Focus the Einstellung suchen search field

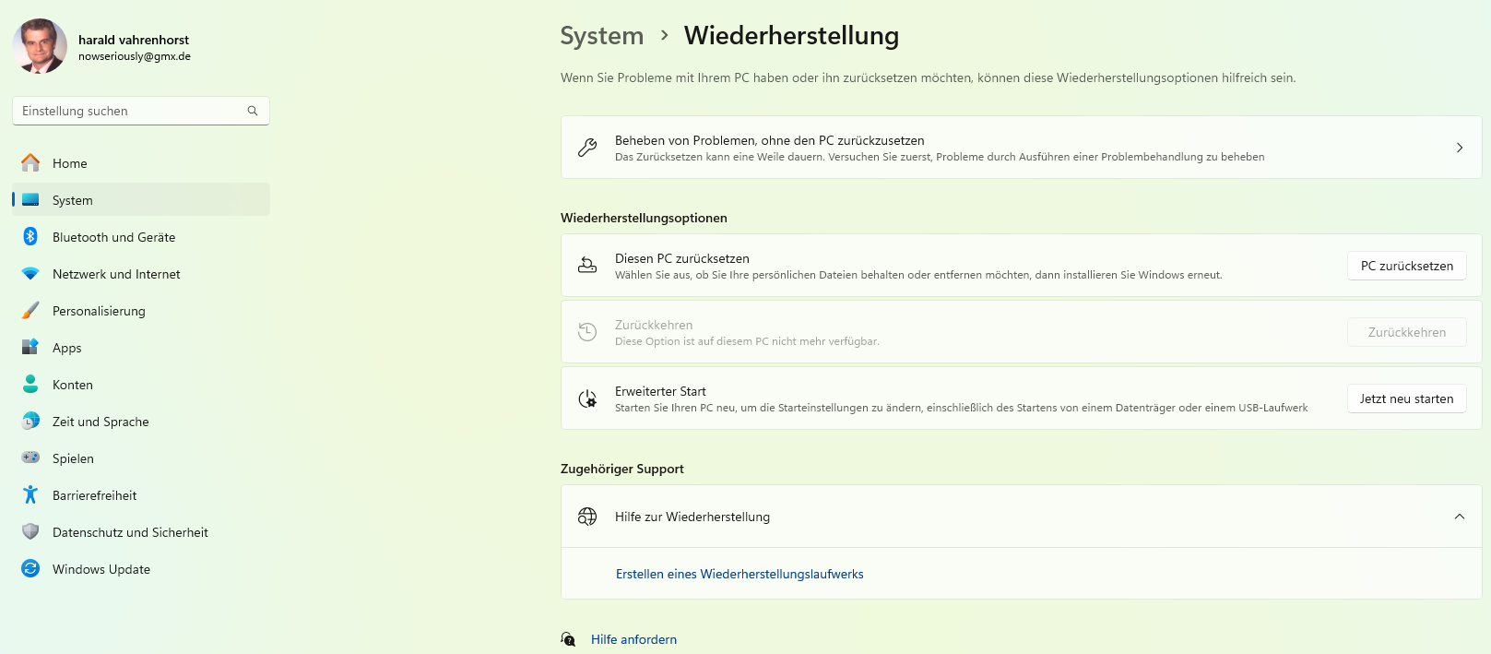[x=141, y=111]
